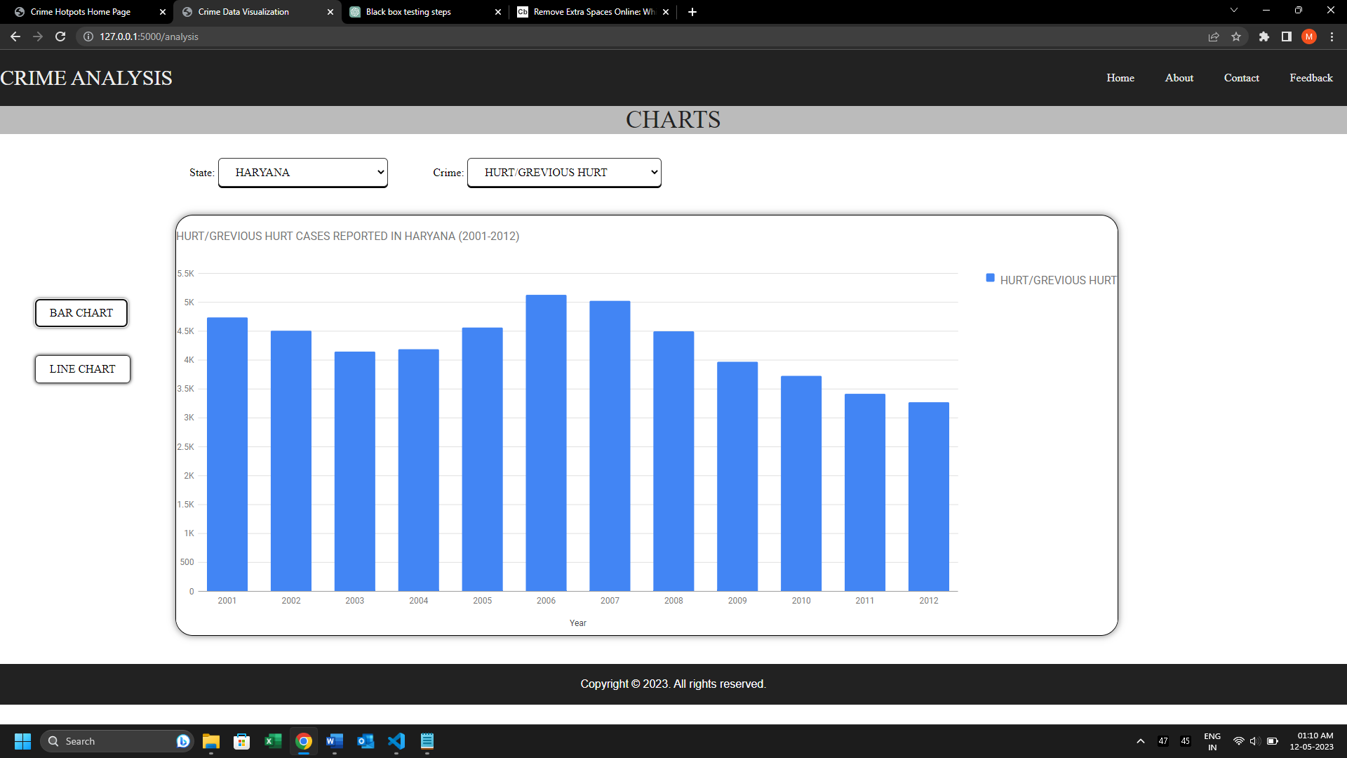Expand the hidden icons chevron in system tray
Viewport: 1347px width, 758px height.
coord(1140,740)
